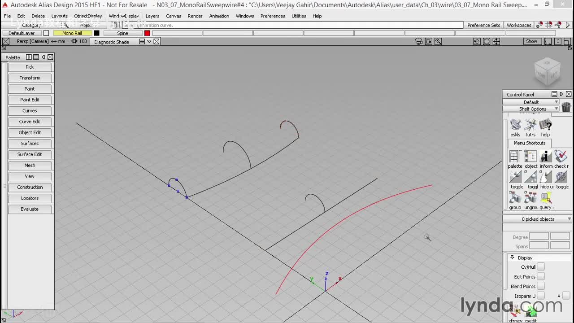Click the toggle shading shortcut, first in row
The image size is (574, 323).
[515, 177]
